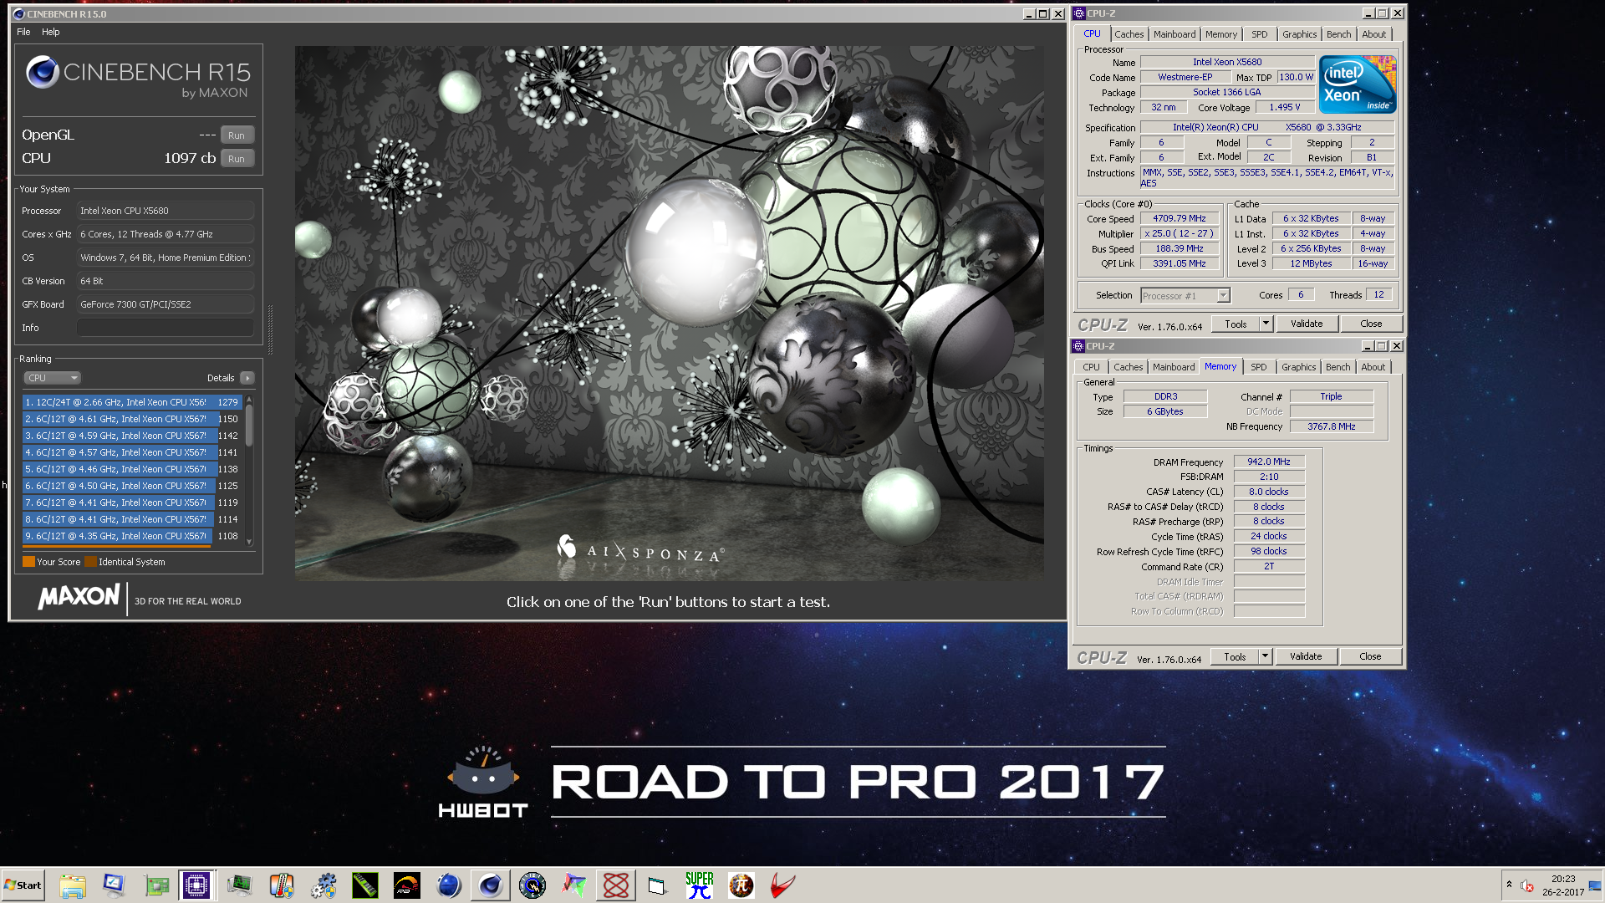Open the resource monitor graph taskbar icon
Viewport: 1605px width, 903px height.
pos(240,885)
